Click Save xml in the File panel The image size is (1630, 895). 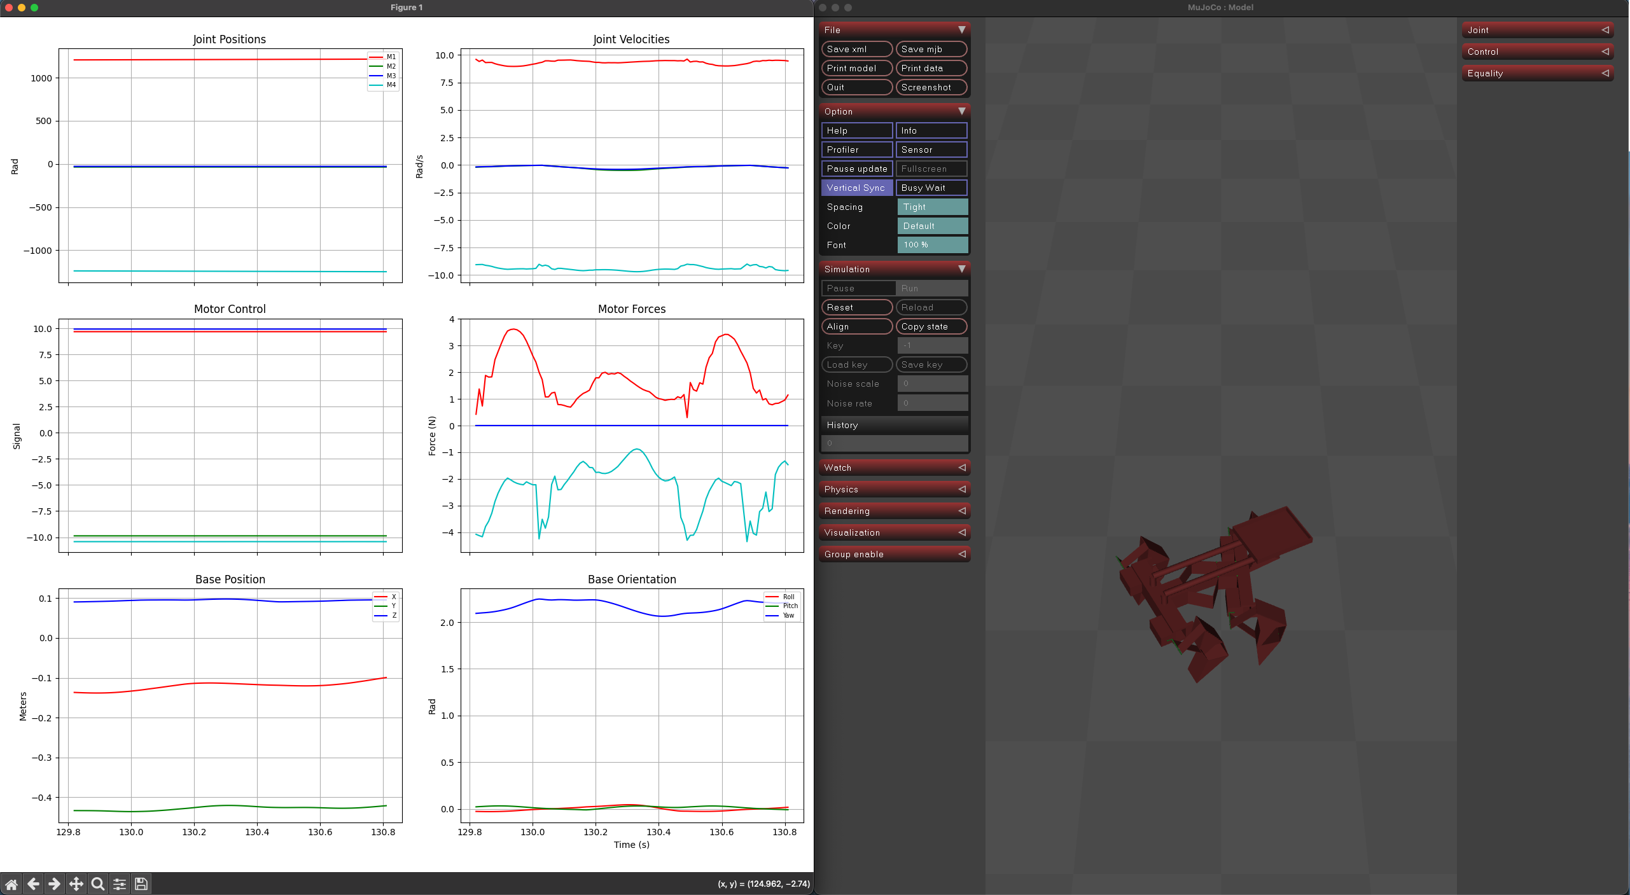(856, 49)
